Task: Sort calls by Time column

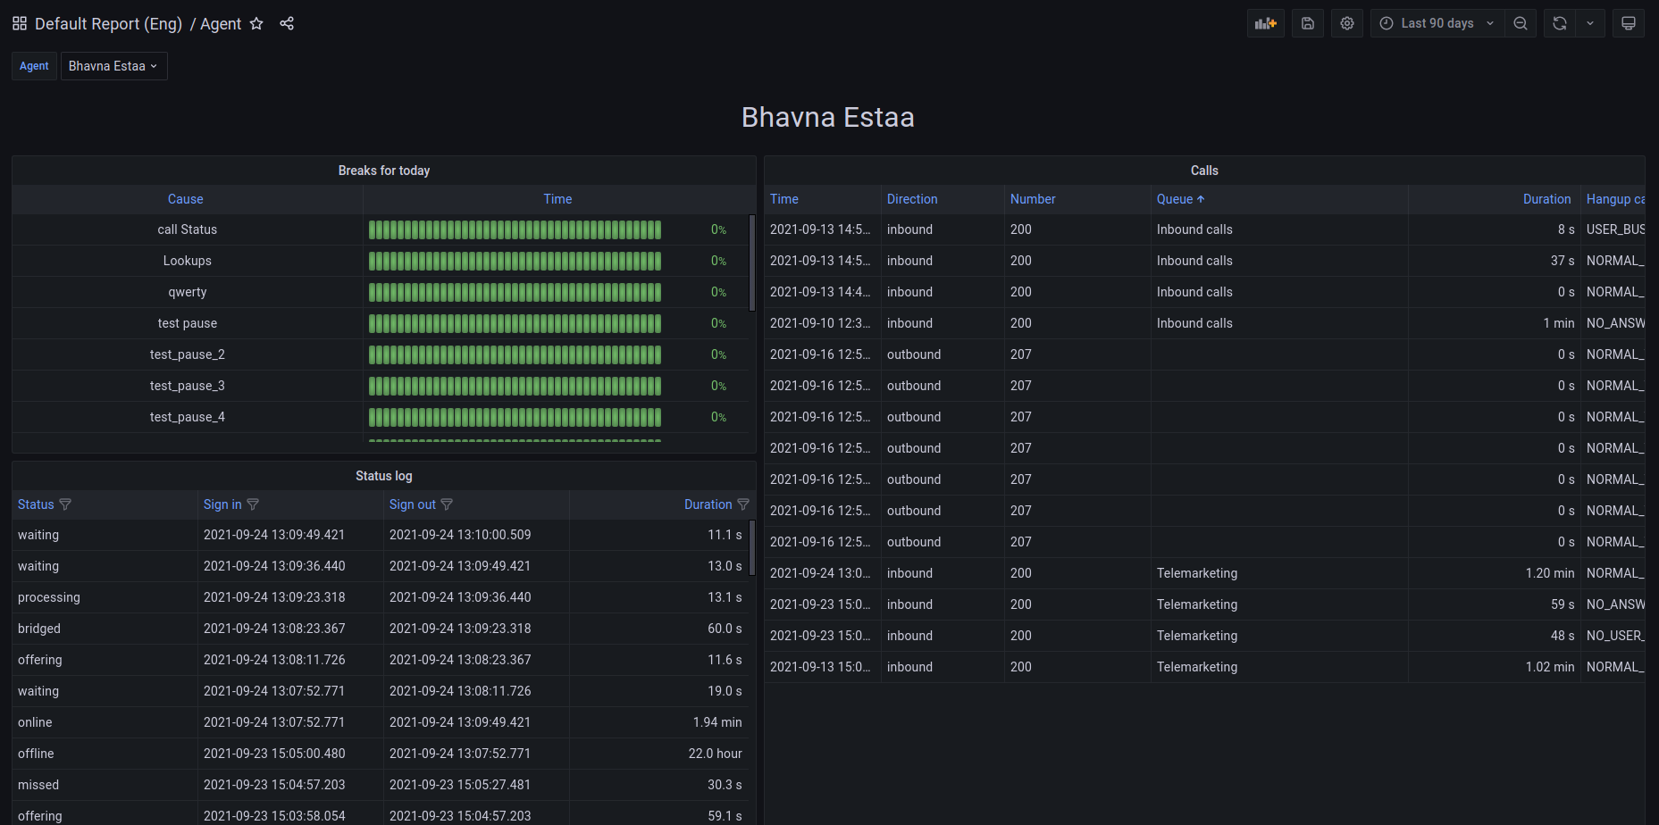Action: point(784,199)
